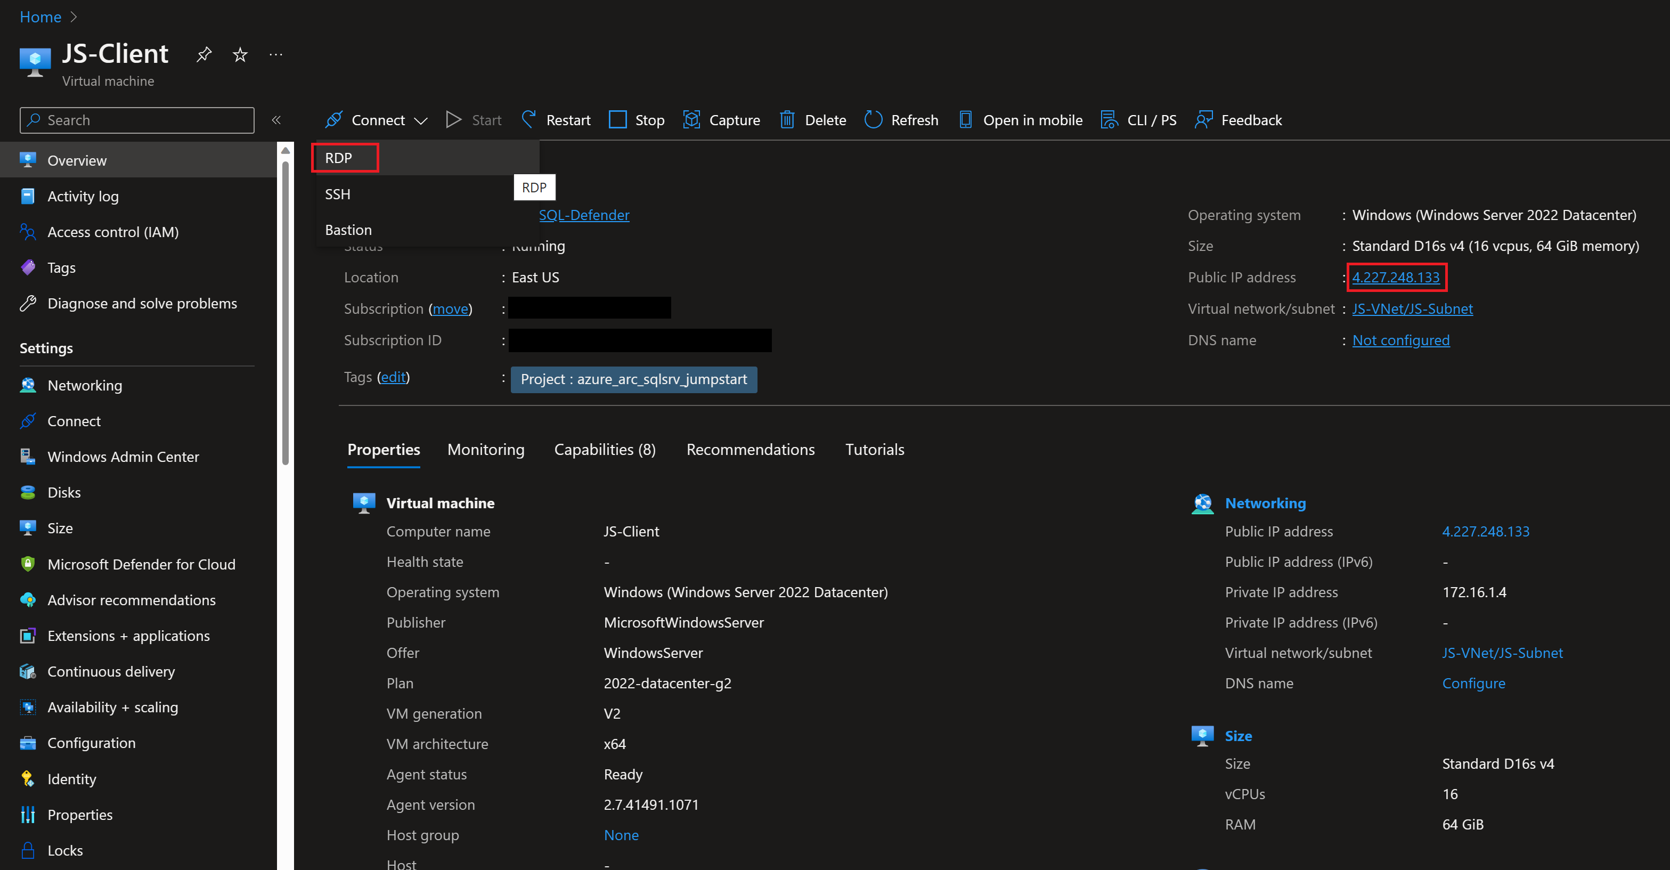Open the Tutorials tab

click(875, 449)
